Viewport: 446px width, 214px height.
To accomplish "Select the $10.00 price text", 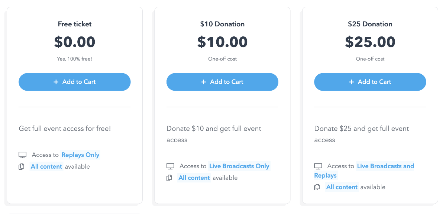I will (222, 42).
